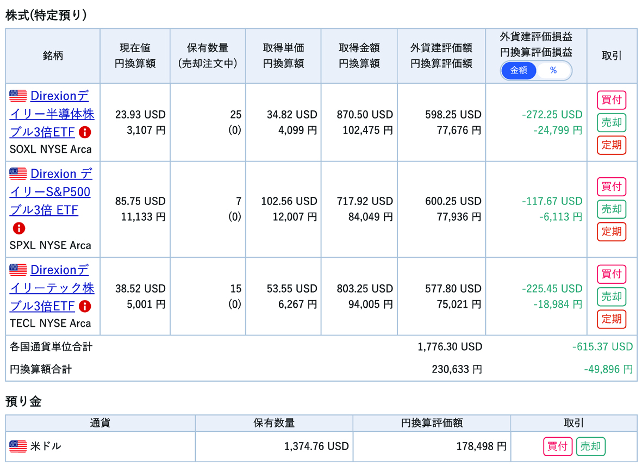Click the 85.75 USD current price

click(x=140, y=201)
